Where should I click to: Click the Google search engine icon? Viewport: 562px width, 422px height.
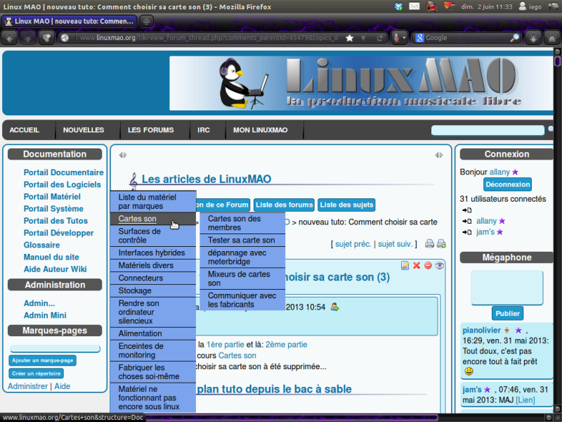(419, 38)
